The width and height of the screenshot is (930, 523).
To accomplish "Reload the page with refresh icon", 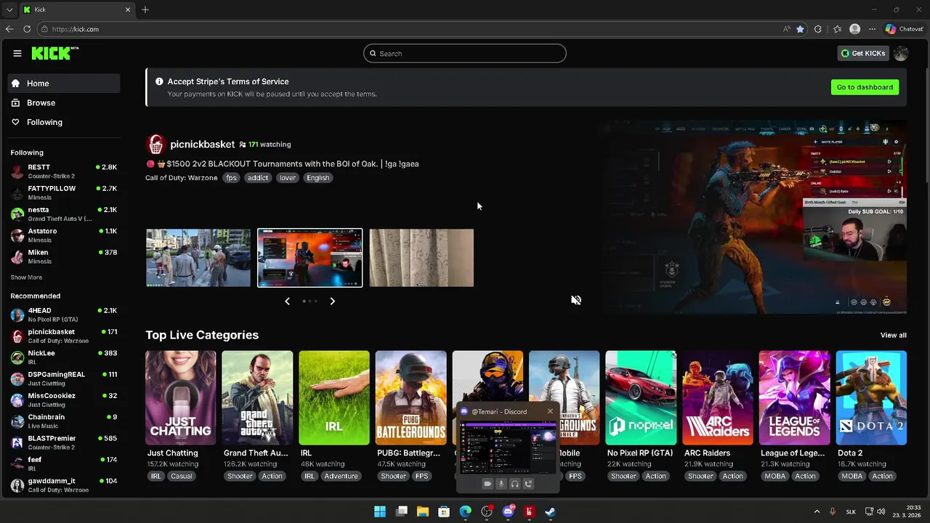I will tap(27, 29).
